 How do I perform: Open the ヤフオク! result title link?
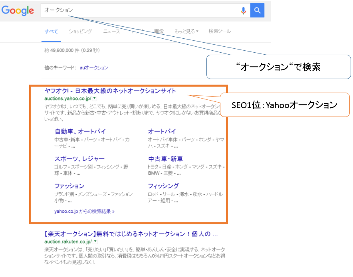point(110,91)
